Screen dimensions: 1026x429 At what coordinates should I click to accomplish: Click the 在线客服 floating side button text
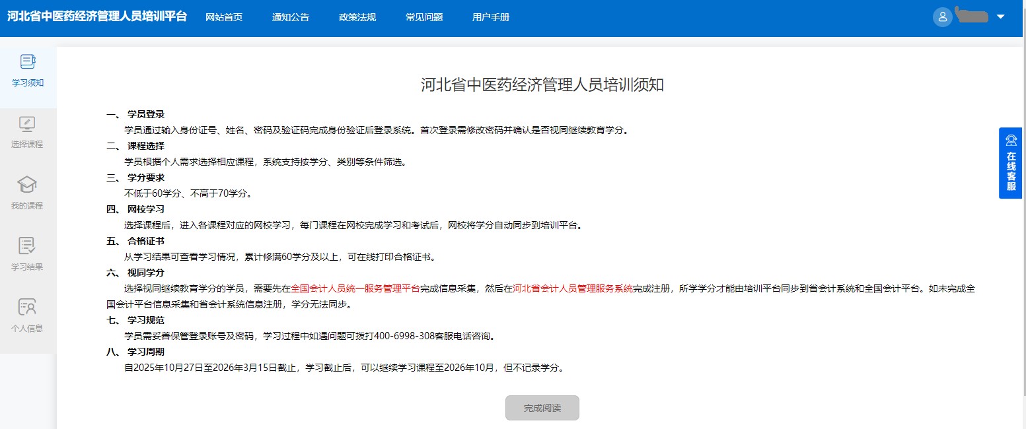click(x=1011, y=172)
